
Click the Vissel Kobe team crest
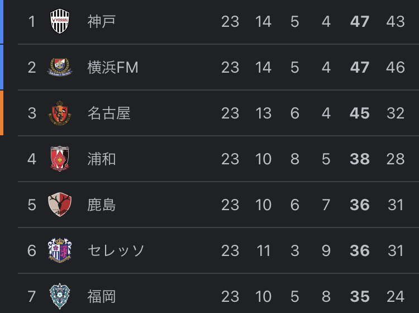tap(60, 21)
